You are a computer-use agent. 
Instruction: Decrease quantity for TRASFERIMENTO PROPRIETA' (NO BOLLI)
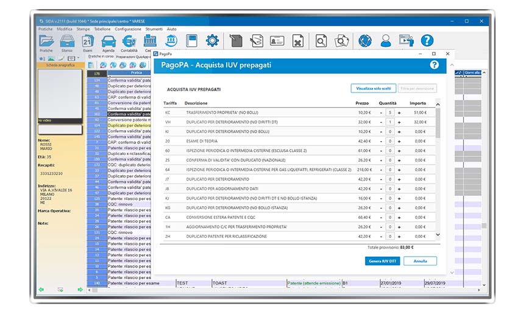tap(381, 113)
